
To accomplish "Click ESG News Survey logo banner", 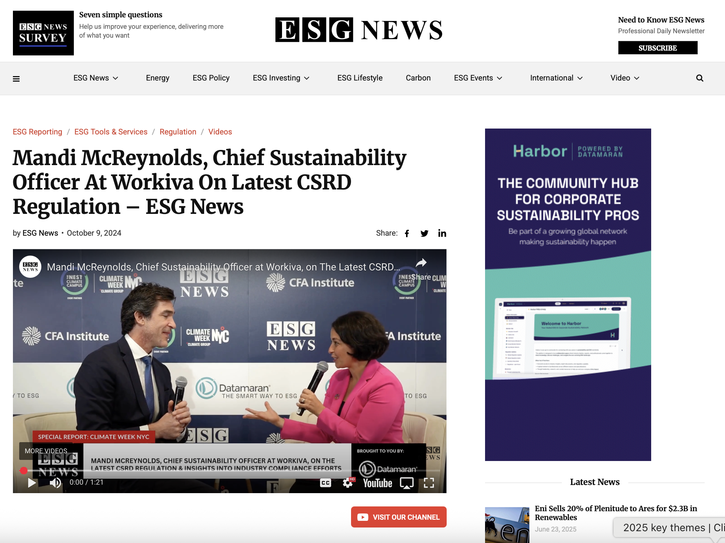I will tap(43, 33).
